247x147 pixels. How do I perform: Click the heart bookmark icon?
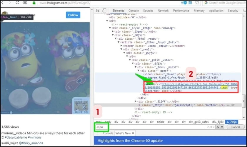[x=197, y=3]
